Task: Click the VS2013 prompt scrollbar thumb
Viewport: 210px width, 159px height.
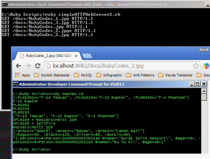Action: pyautogui.click(x=204, y=97)
